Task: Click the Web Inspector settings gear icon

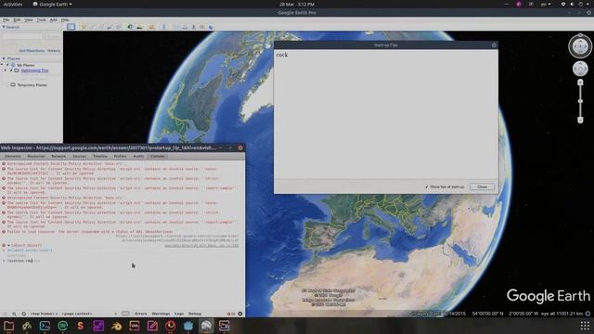Action: click(240, 314)
